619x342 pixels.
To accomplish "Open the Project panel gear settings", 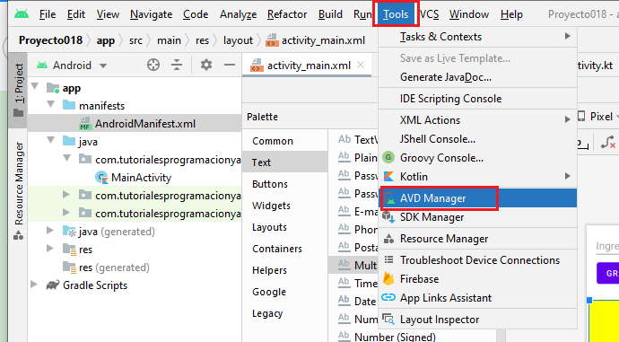I will click(206, 65).
